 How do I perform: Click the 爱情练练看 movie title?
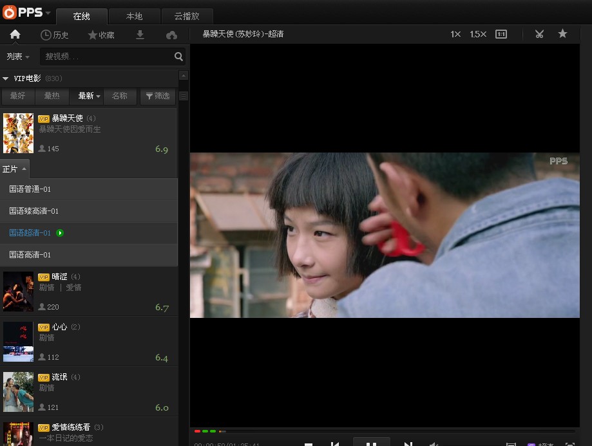tap(71, 427)
